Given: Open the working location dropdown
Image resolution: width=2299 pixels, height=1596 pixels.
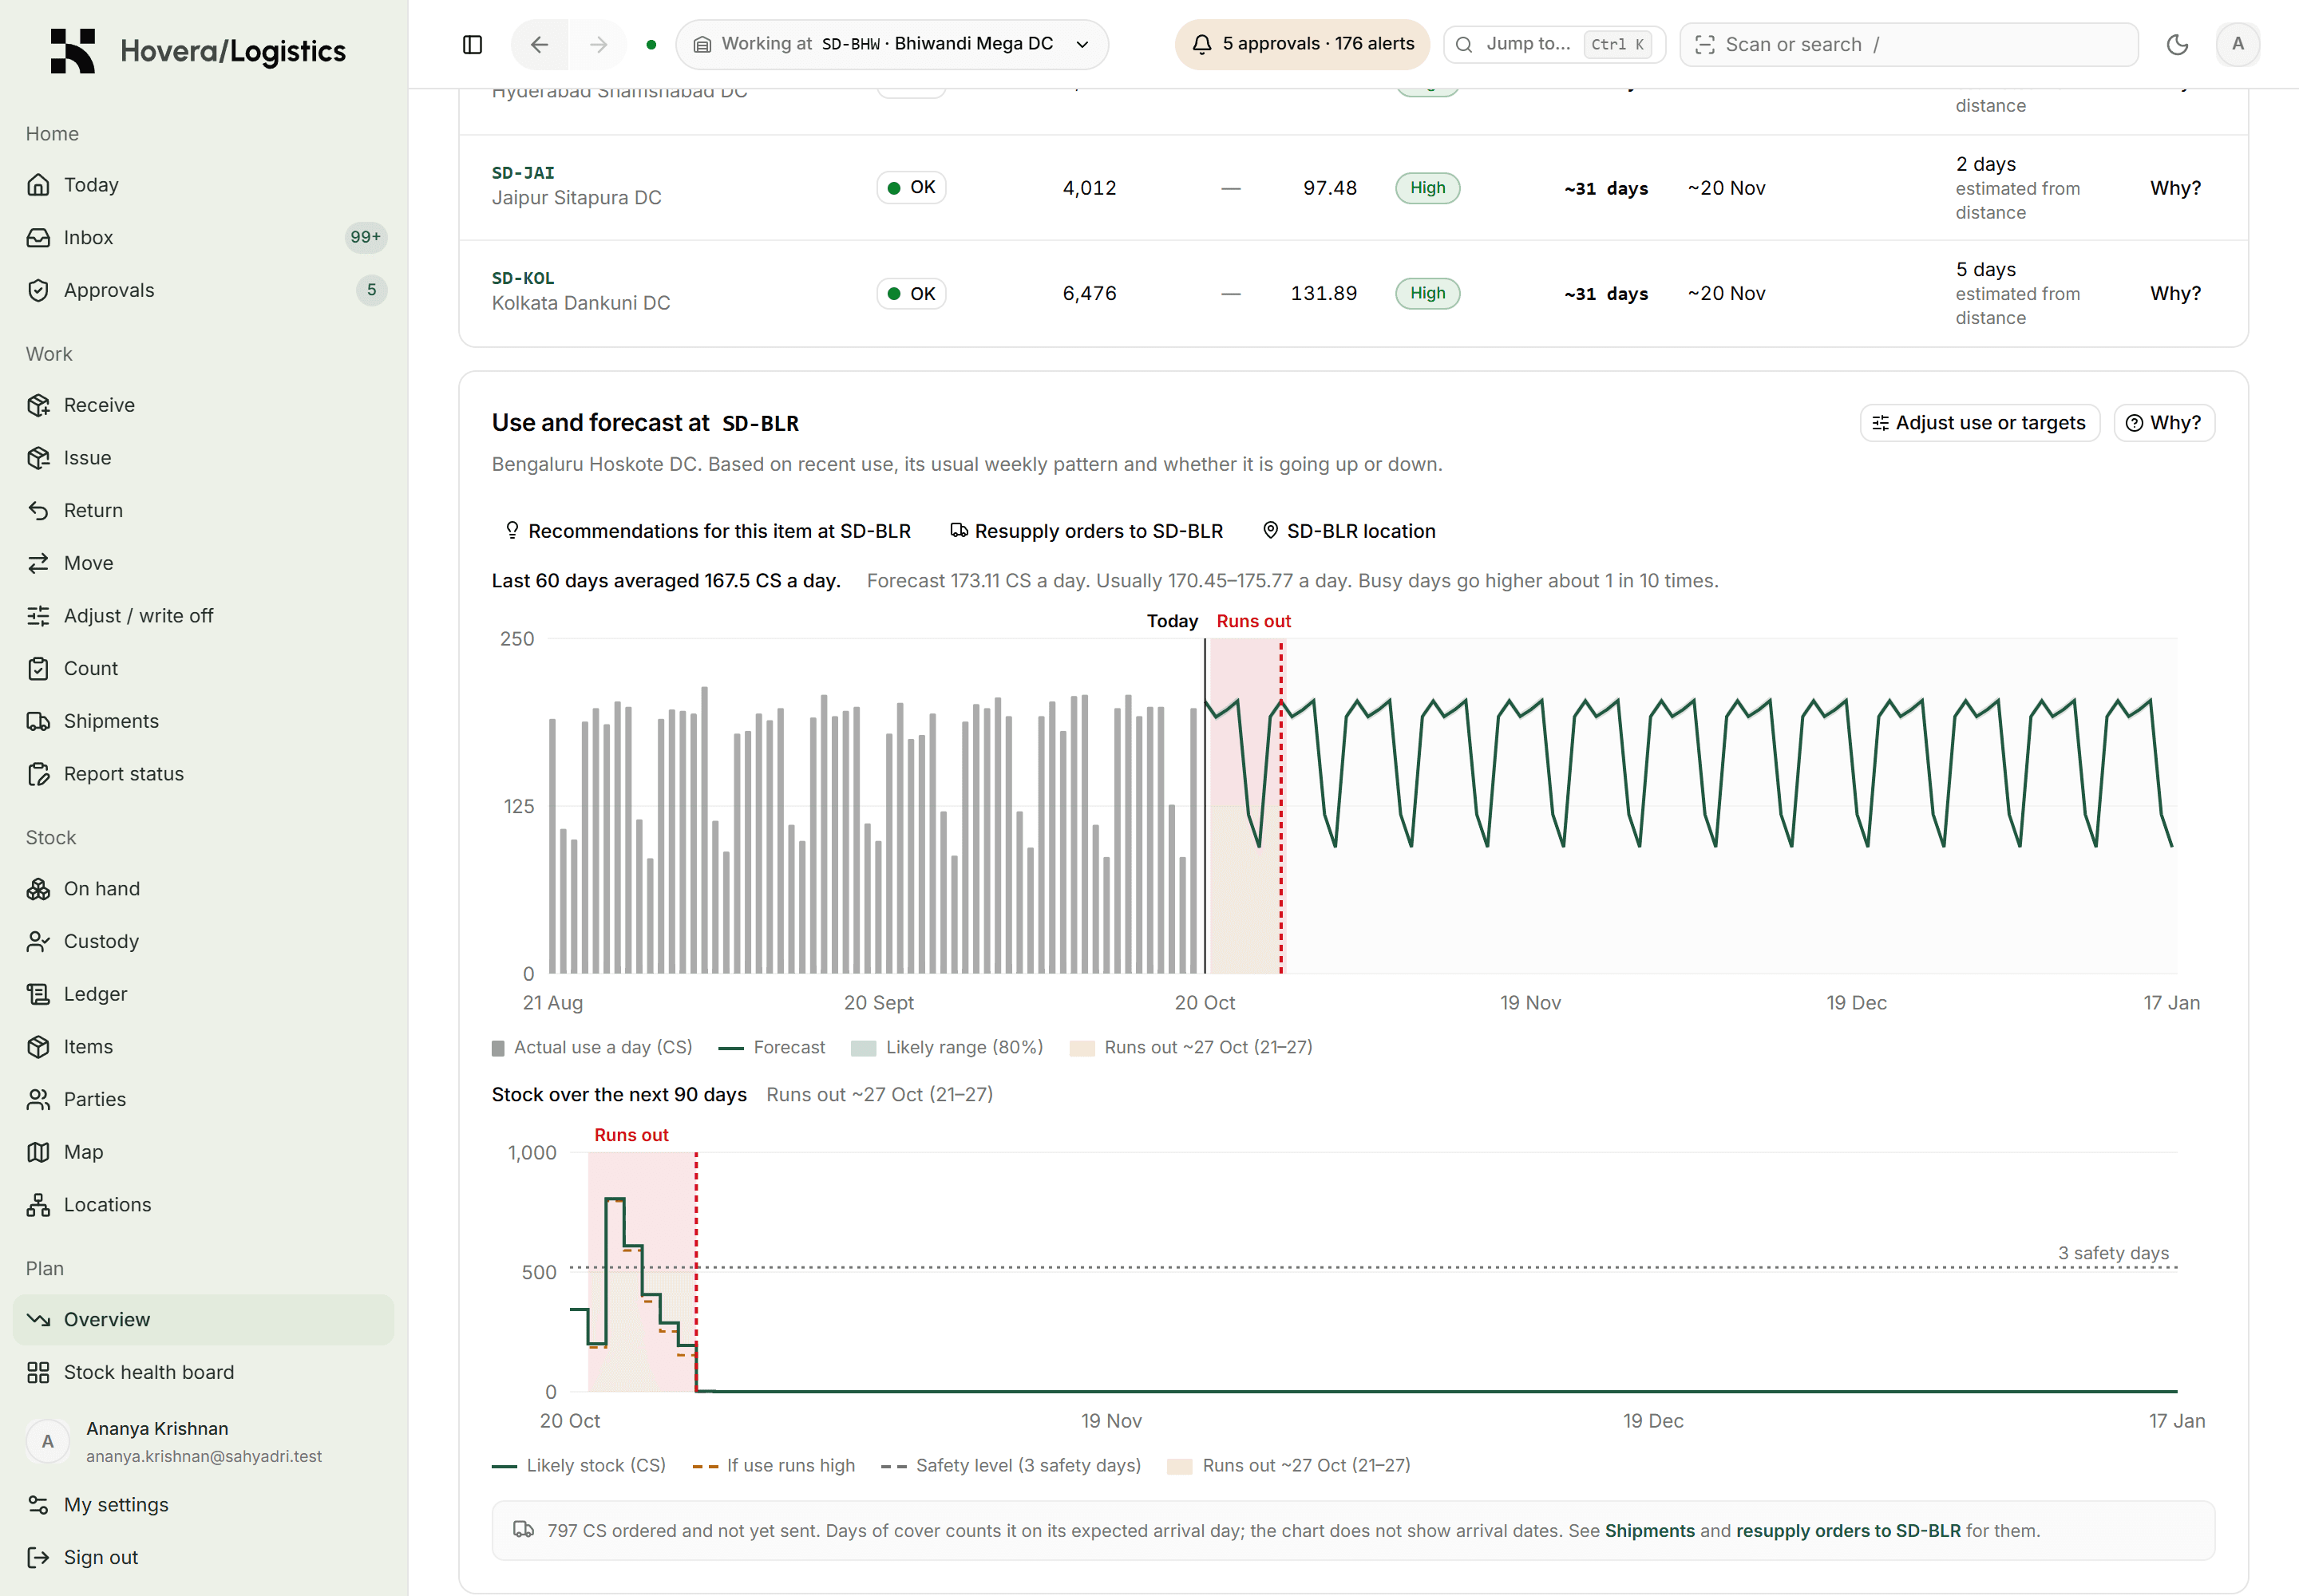Looking at the screenshot, I should pyautogui.click(x=892, y=44).
